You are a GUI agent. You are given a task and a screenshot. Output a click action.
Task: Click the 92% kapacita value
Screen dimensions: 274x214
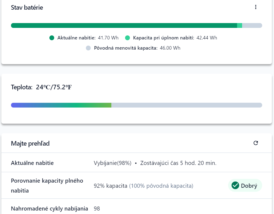coord(110,186)
